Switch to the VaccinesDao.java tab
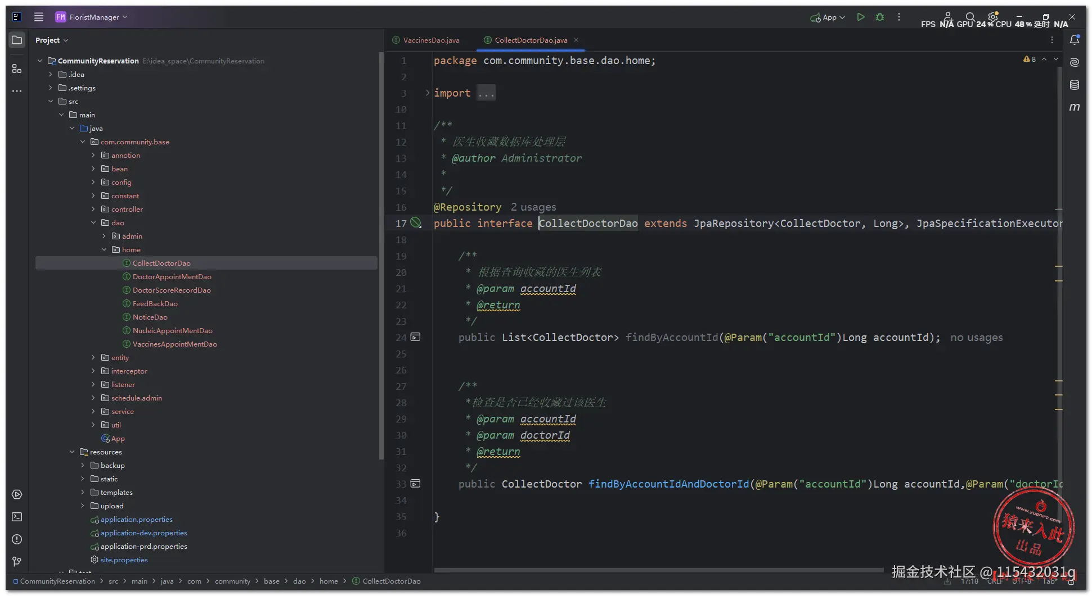 tap(426, 40)
